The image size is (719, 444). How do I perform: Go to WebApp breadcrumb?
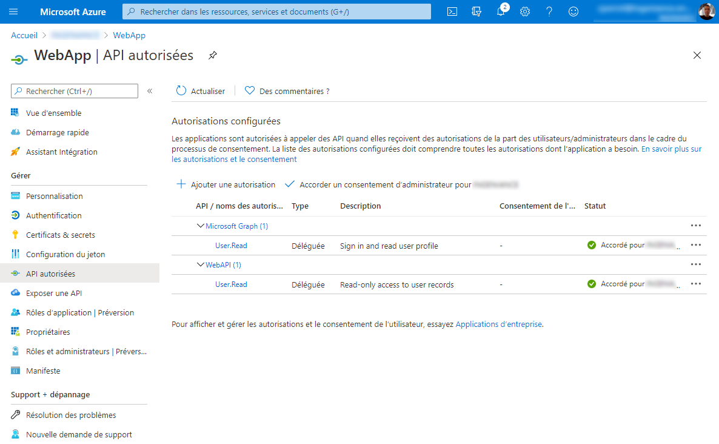129,35
